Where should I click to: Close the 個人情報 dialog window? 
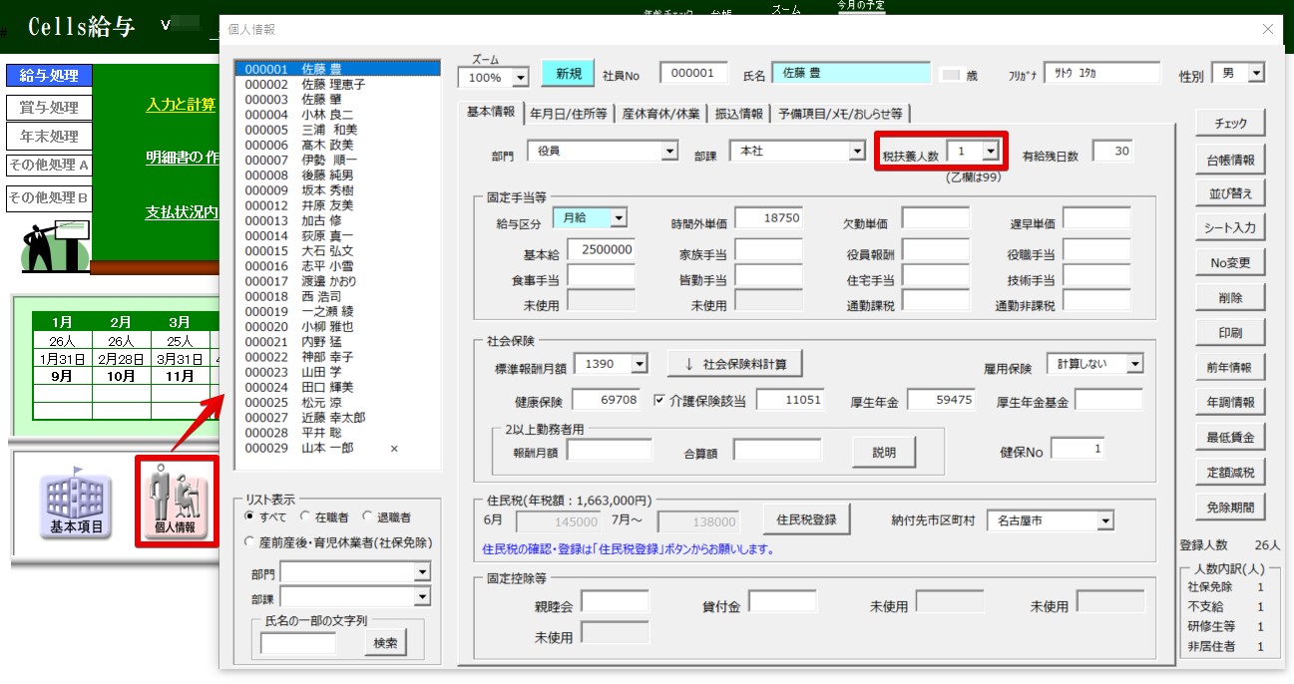click(1268, 30)
